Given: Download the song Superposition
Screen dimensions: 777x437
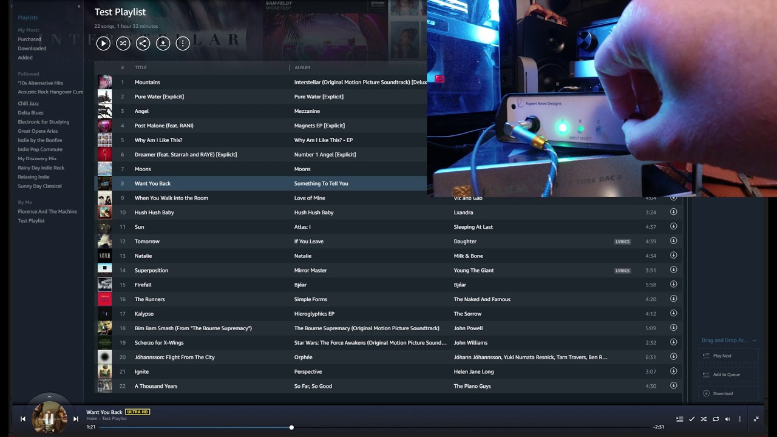Looking at the screenshot, I should click(673, 270).
